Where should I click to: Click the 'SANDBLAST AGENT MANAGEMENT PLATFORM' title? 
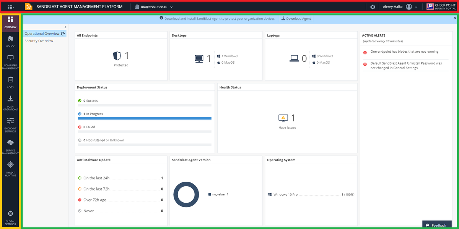pos(80,7)
